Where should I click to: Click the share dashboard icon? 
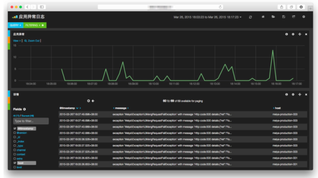click(x=293, y=17)
